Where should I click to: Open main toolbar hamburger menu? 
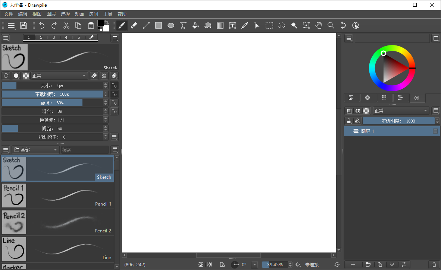tap(11, 26)
